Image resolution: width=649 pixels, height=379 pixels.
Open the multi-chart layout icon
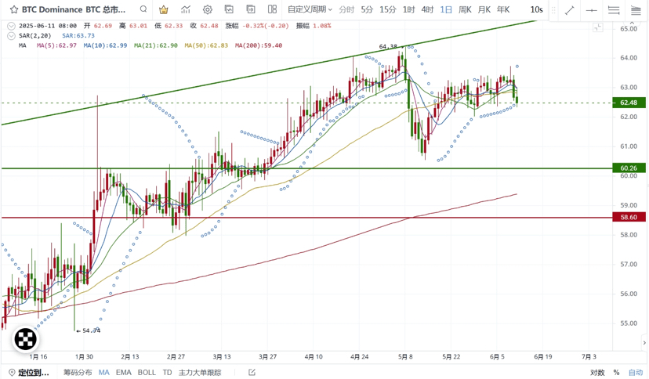click(272, 9)
